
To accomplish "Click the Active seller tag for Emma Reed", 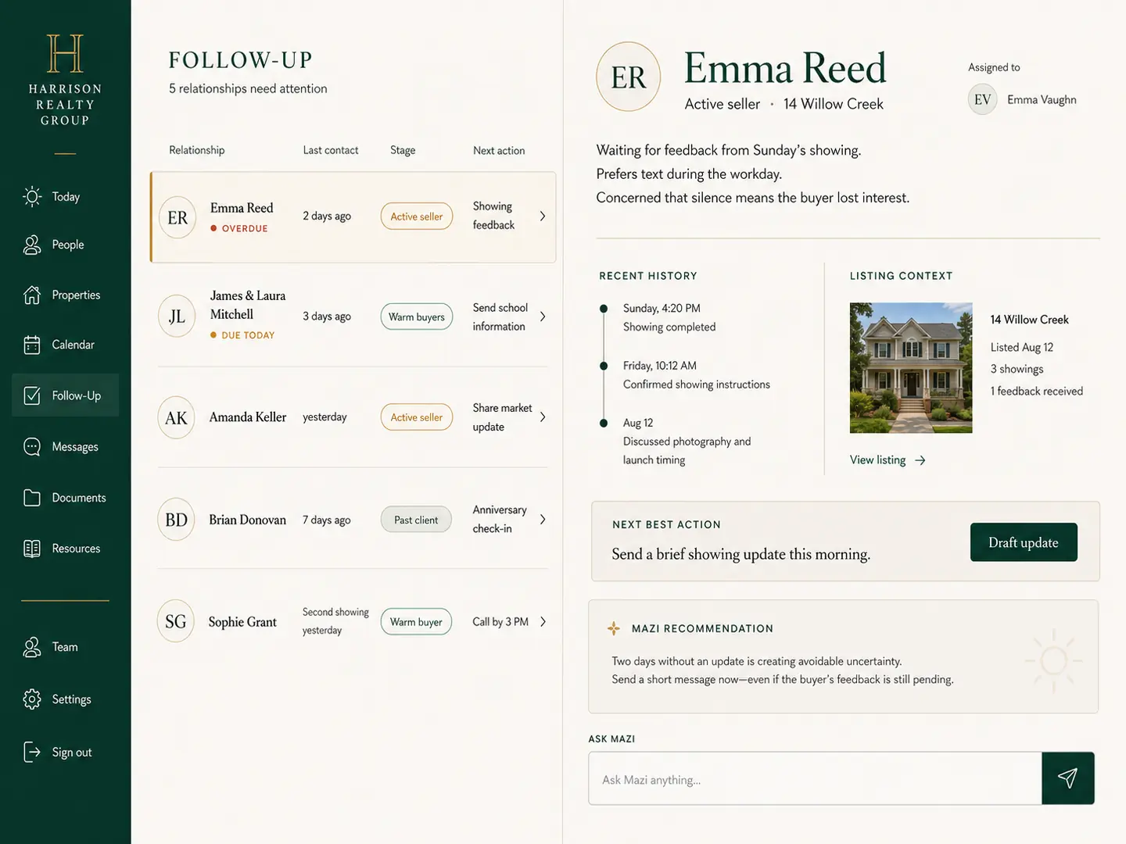I will 417,216.
